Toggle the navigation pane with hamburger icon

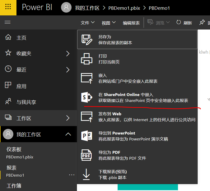7,22
